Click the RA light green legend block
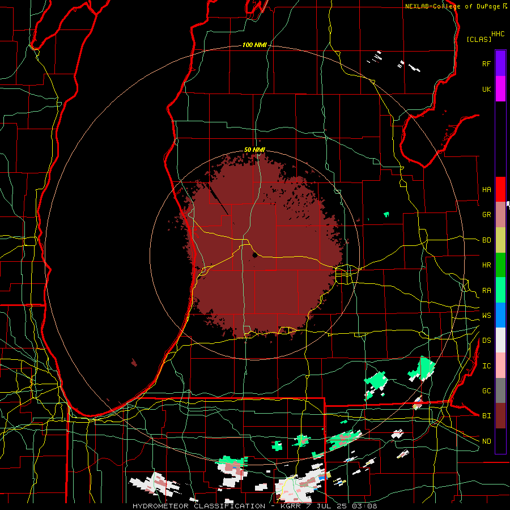The height and width of the screenshot is (510, 510). point(500,290)
